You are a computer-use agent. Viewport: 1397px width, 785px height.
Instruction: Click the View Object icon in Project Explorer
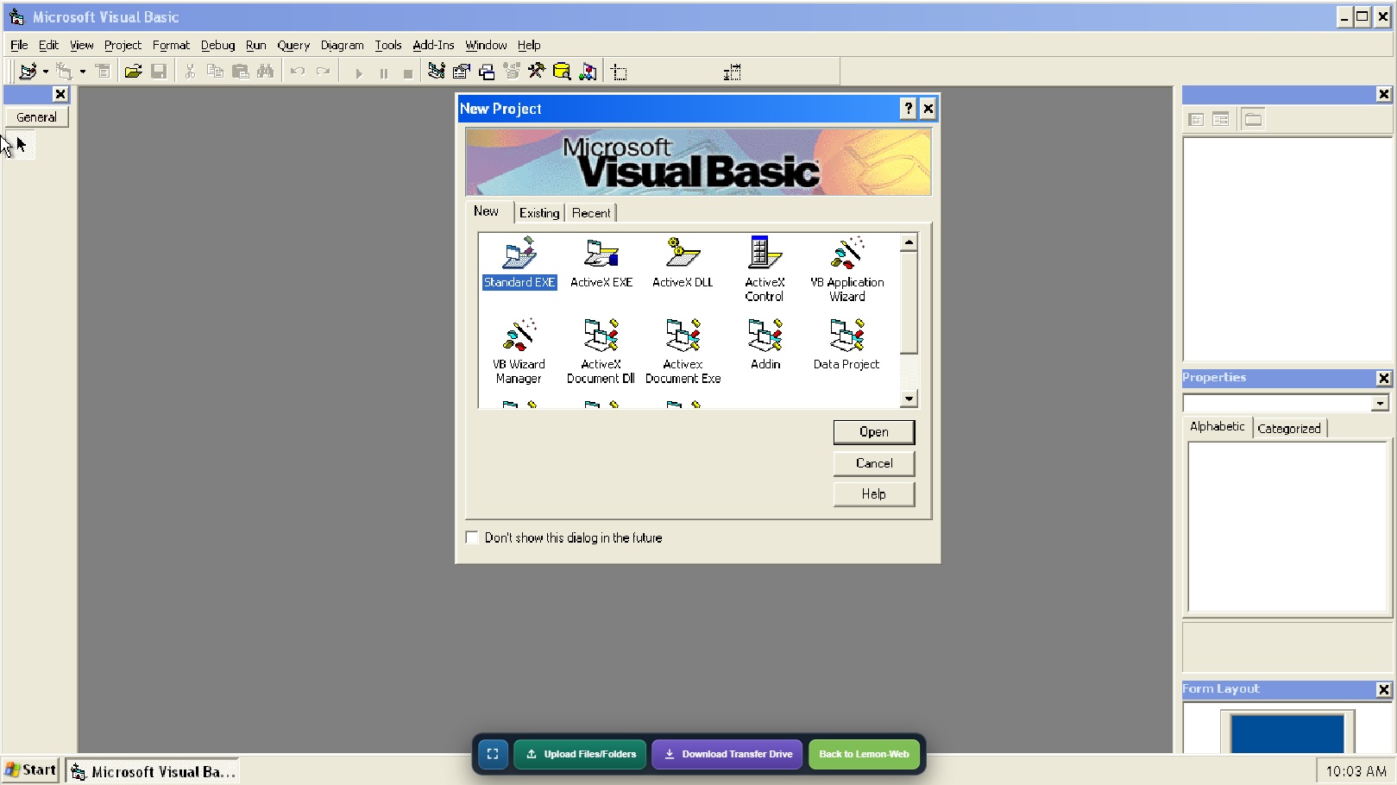click(1220, 120)
